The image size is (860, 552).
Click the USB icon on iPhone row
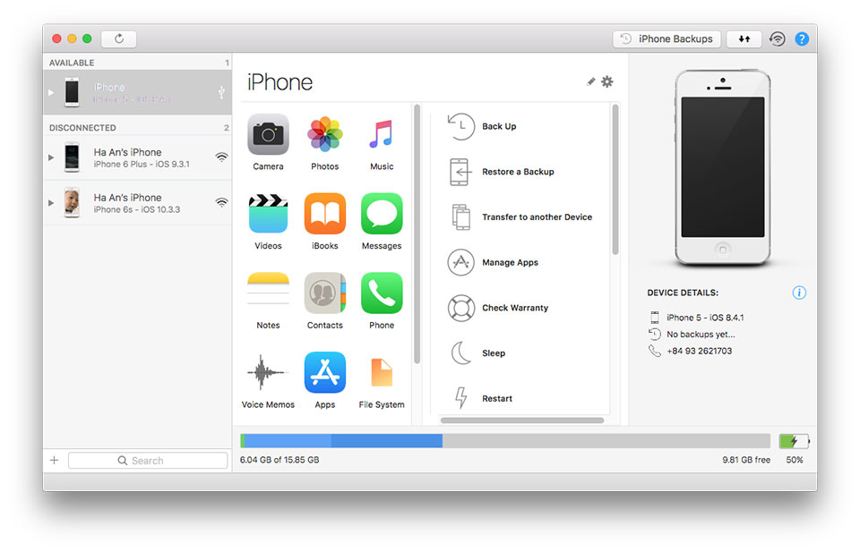click(x=221, y=92)
